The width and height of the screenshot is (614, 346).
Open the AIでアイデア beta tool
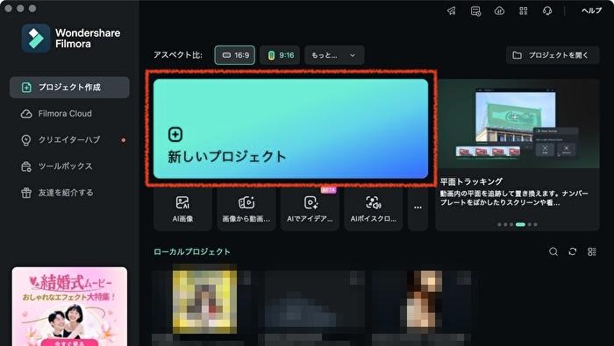click(310, 209)
